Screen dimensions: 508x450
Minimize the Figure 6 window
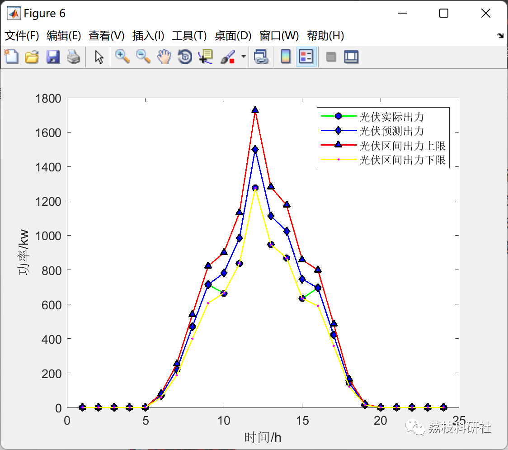[x=402, y=13]
